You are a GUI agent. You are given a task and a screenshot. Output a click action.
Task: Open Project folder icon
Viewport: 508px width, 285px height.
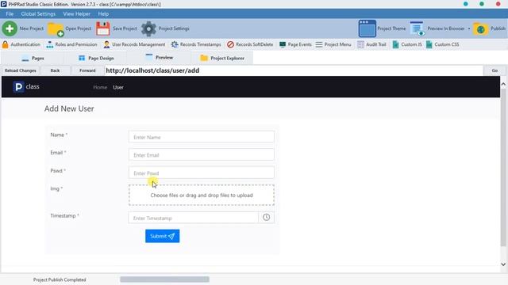56,29
